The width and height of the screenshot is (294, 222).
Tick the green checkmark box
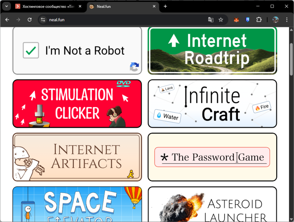click(31, 50)
